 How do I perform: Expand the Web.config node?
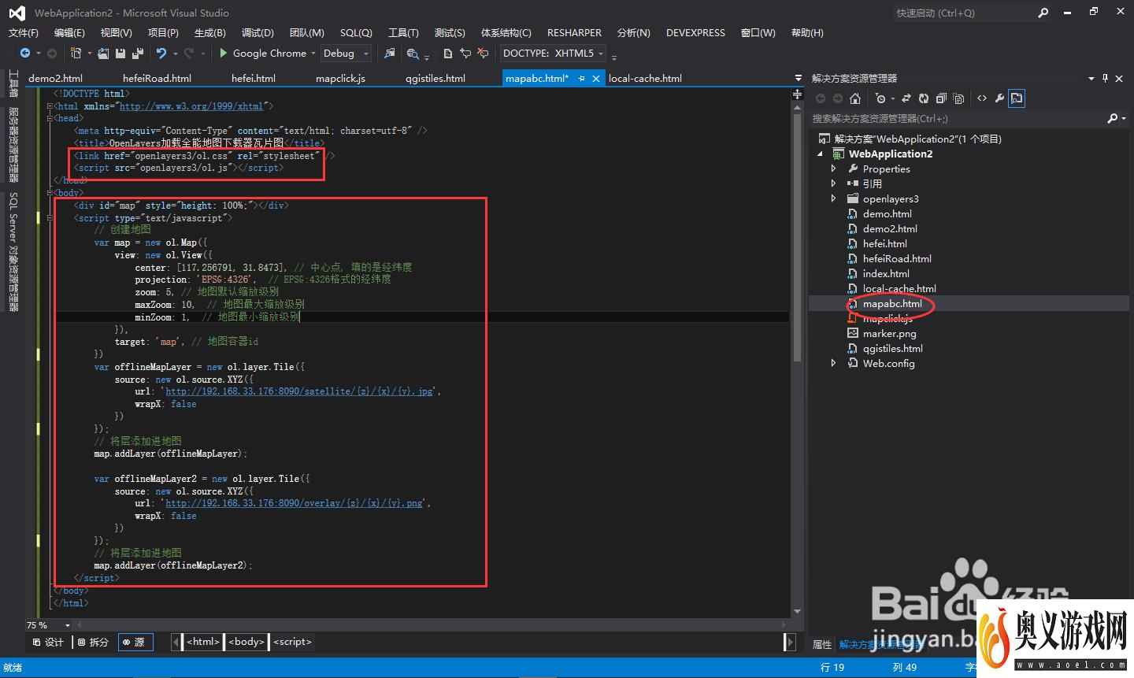833,363
